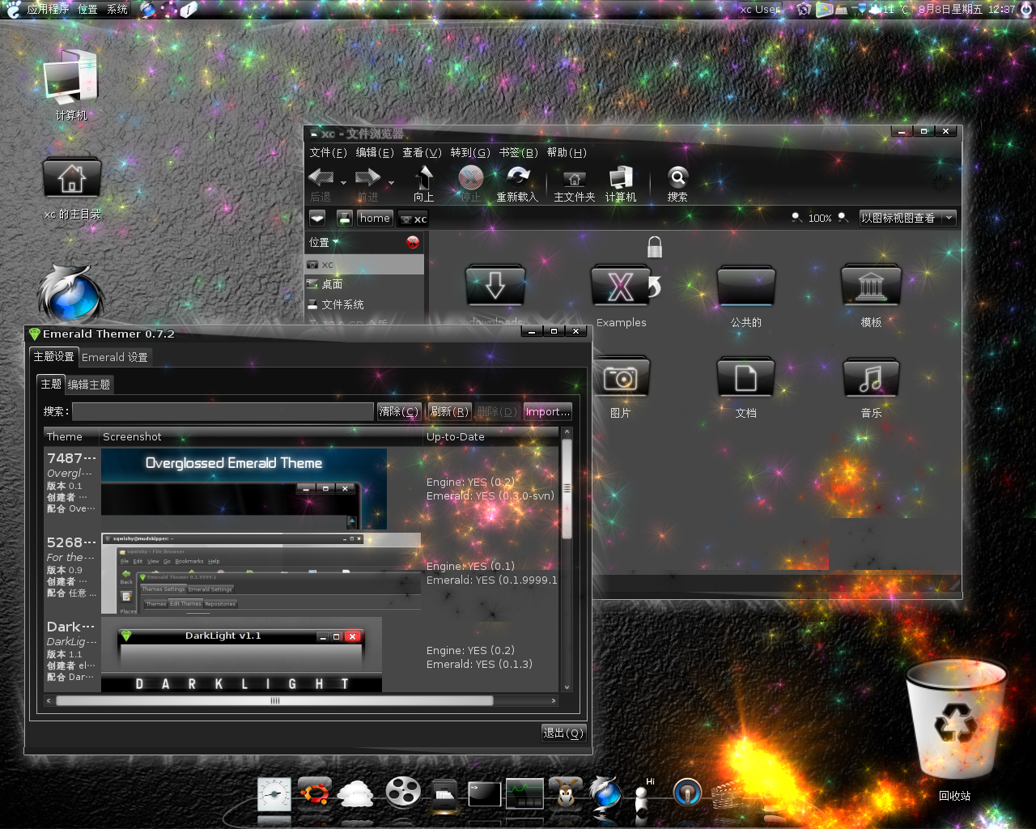1036x829 pixels.
Task: Click the 退出(Q) button
Action: tap(563, 733)
